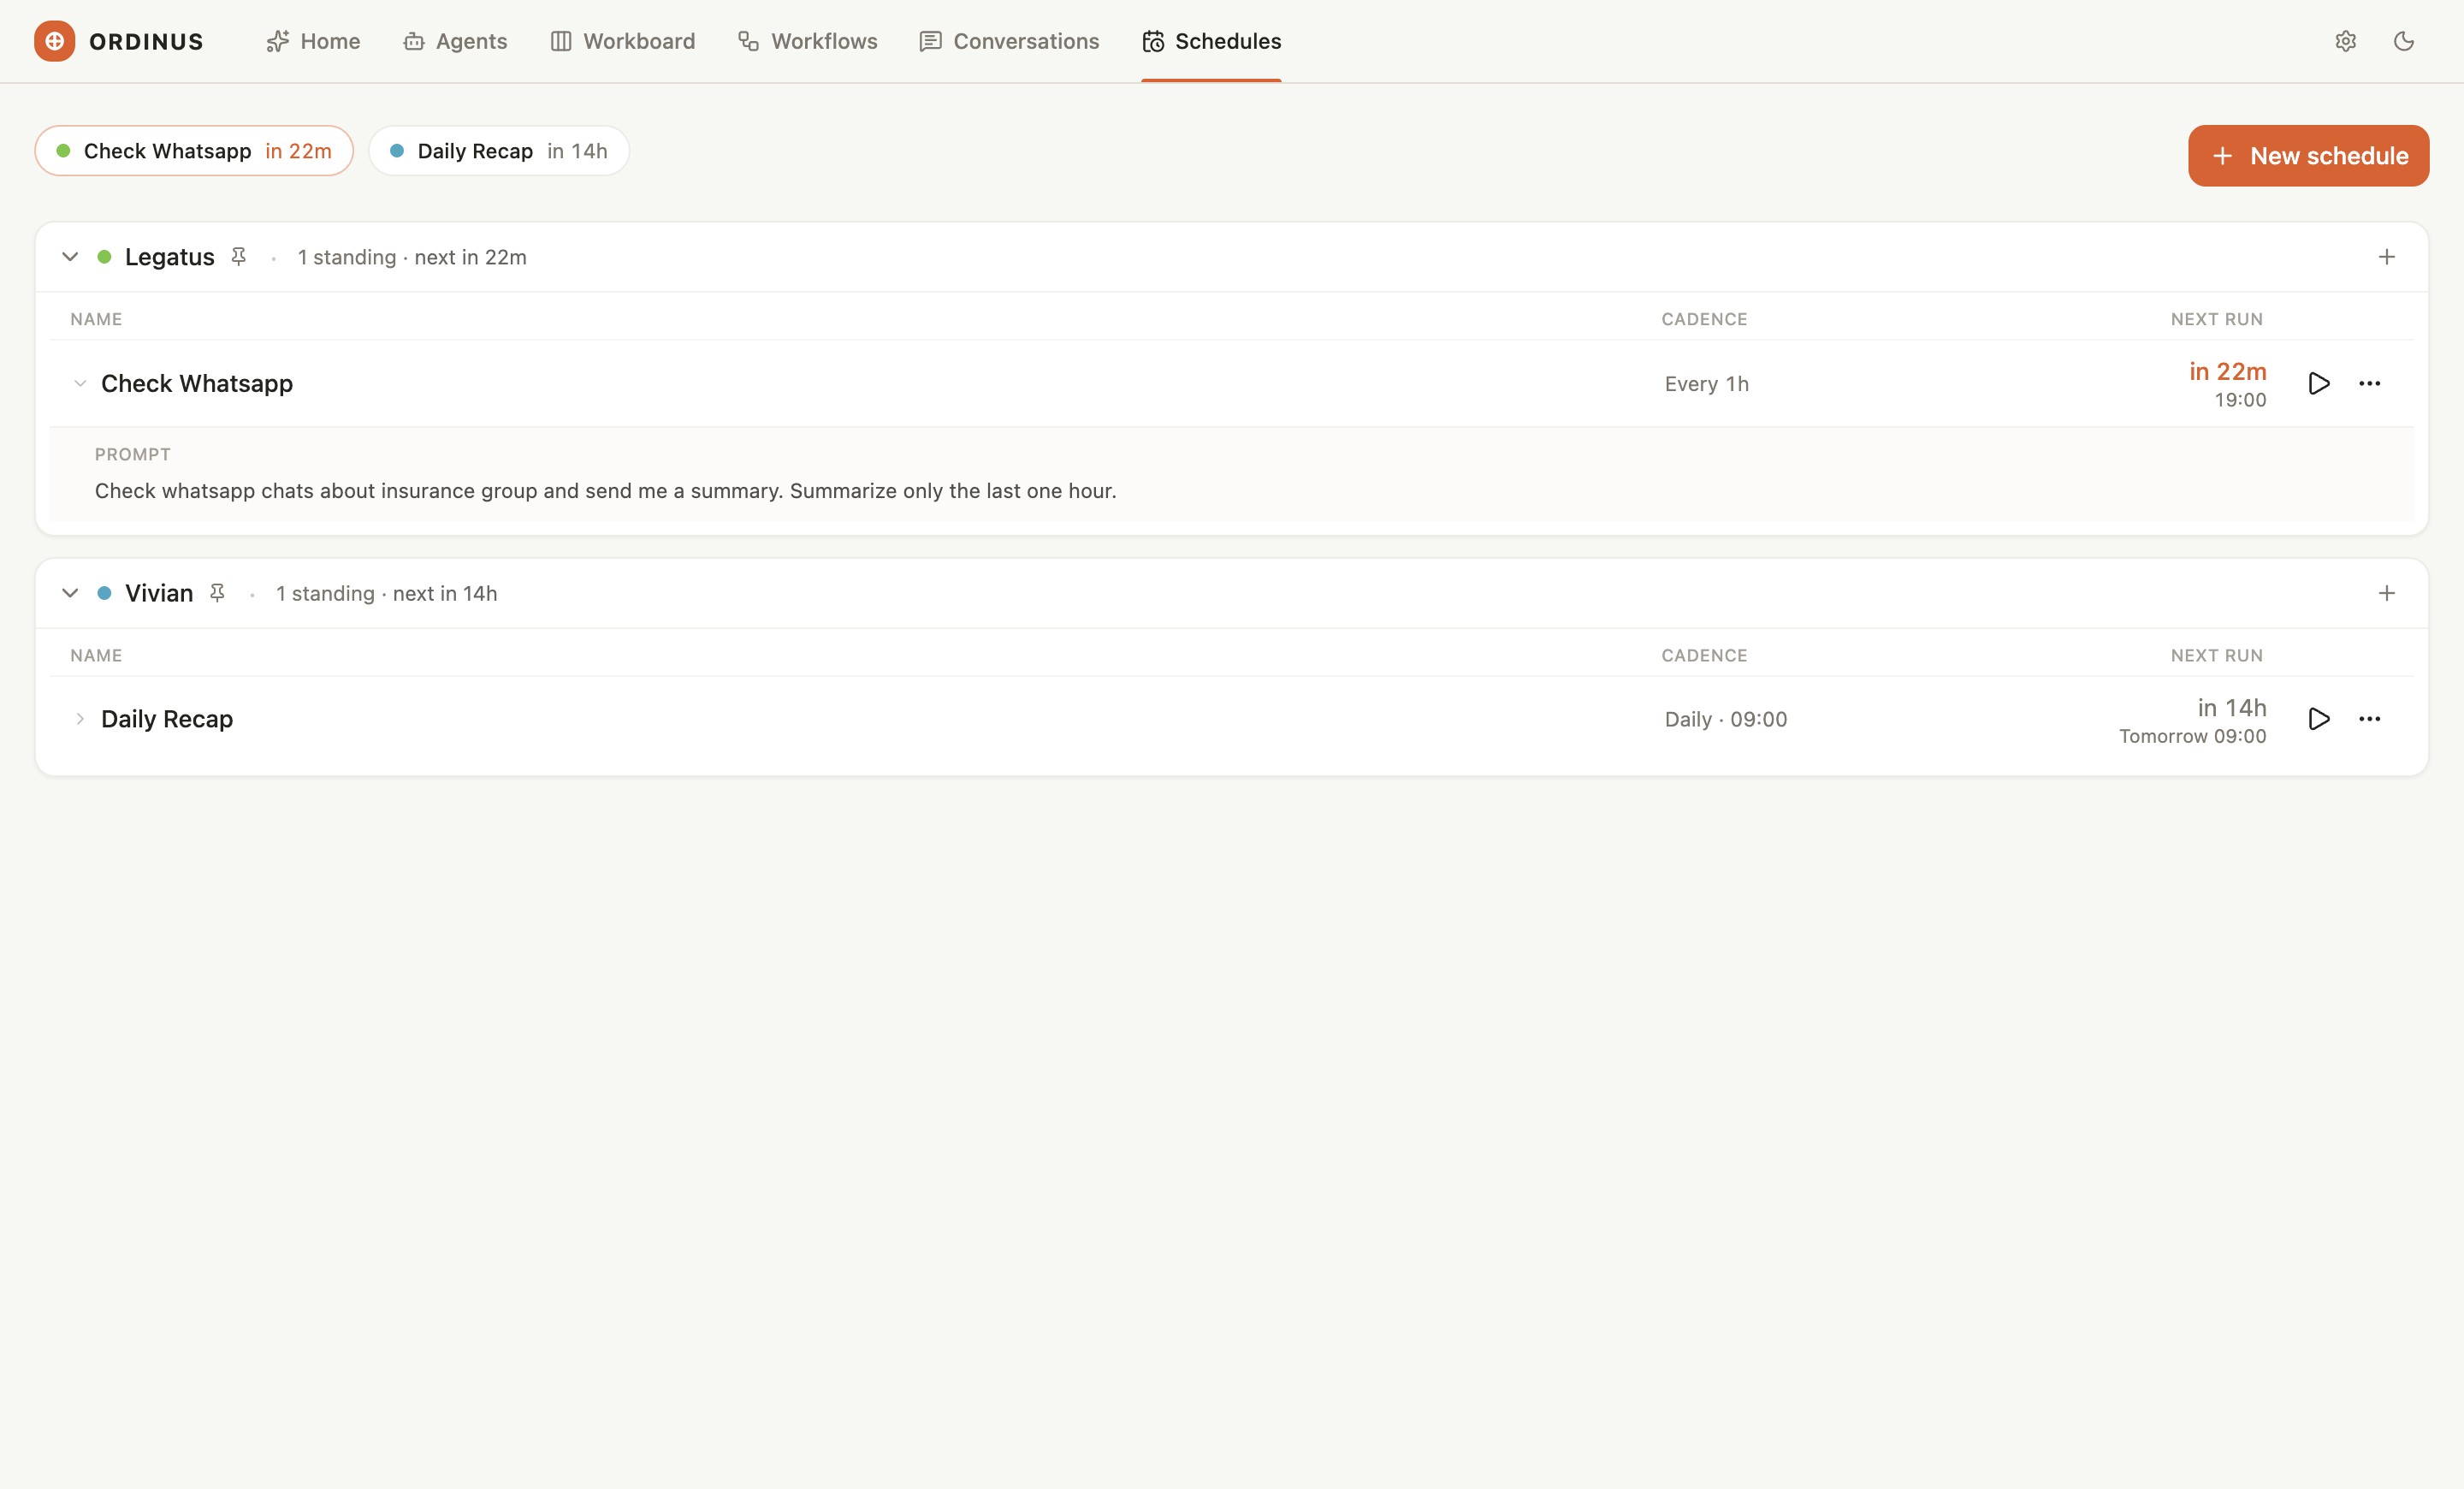Click the blue status dot beside Vivian
Screen dimensions: 2464x1489
point(104,593)
